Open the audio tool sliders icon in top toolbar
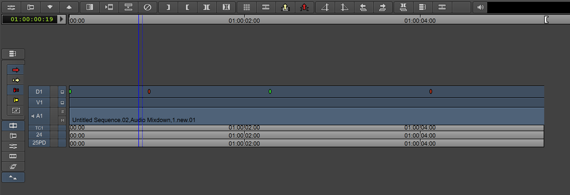570x195 pixels. (11, 7)
